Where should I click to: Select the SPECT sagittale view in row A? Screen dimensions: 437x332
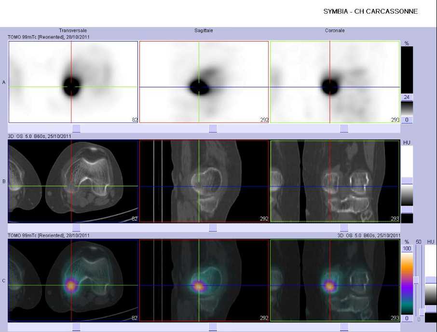pos(204,82)
